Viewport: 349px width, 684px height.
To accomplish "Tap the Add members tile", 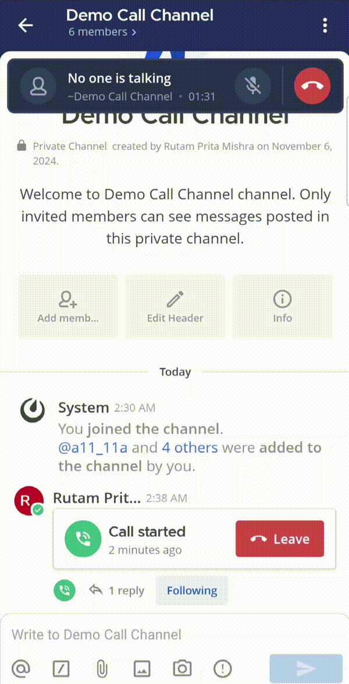I will [x=68, y=307].
